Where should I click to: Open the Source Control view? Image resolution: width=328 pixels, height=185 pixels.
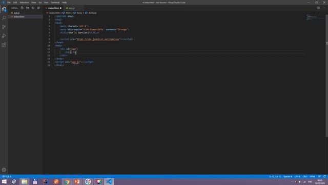4,27
